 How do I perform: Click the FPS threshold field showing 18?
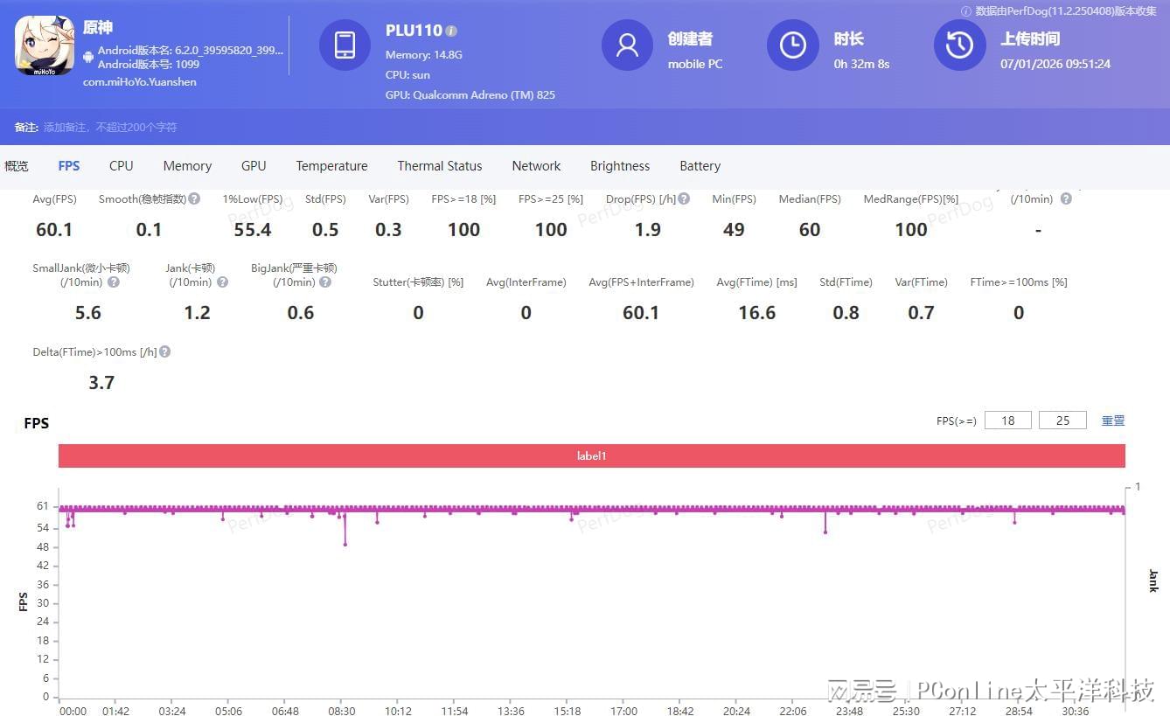(x=1007, y=421)
